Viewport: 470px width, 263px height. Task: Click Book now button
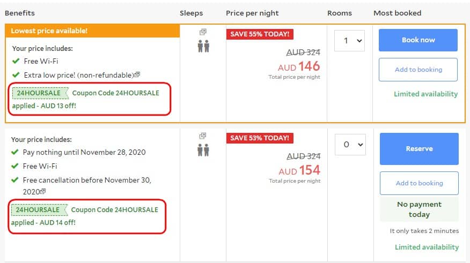(x=418, y=40)
